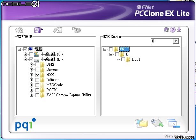Select the File Backup tab icon

(39, 30)
